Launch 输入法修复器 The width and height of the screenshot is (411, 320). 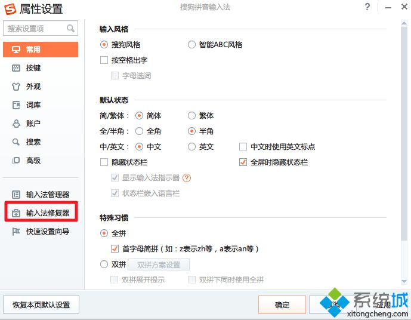click(x=41, y=212)
